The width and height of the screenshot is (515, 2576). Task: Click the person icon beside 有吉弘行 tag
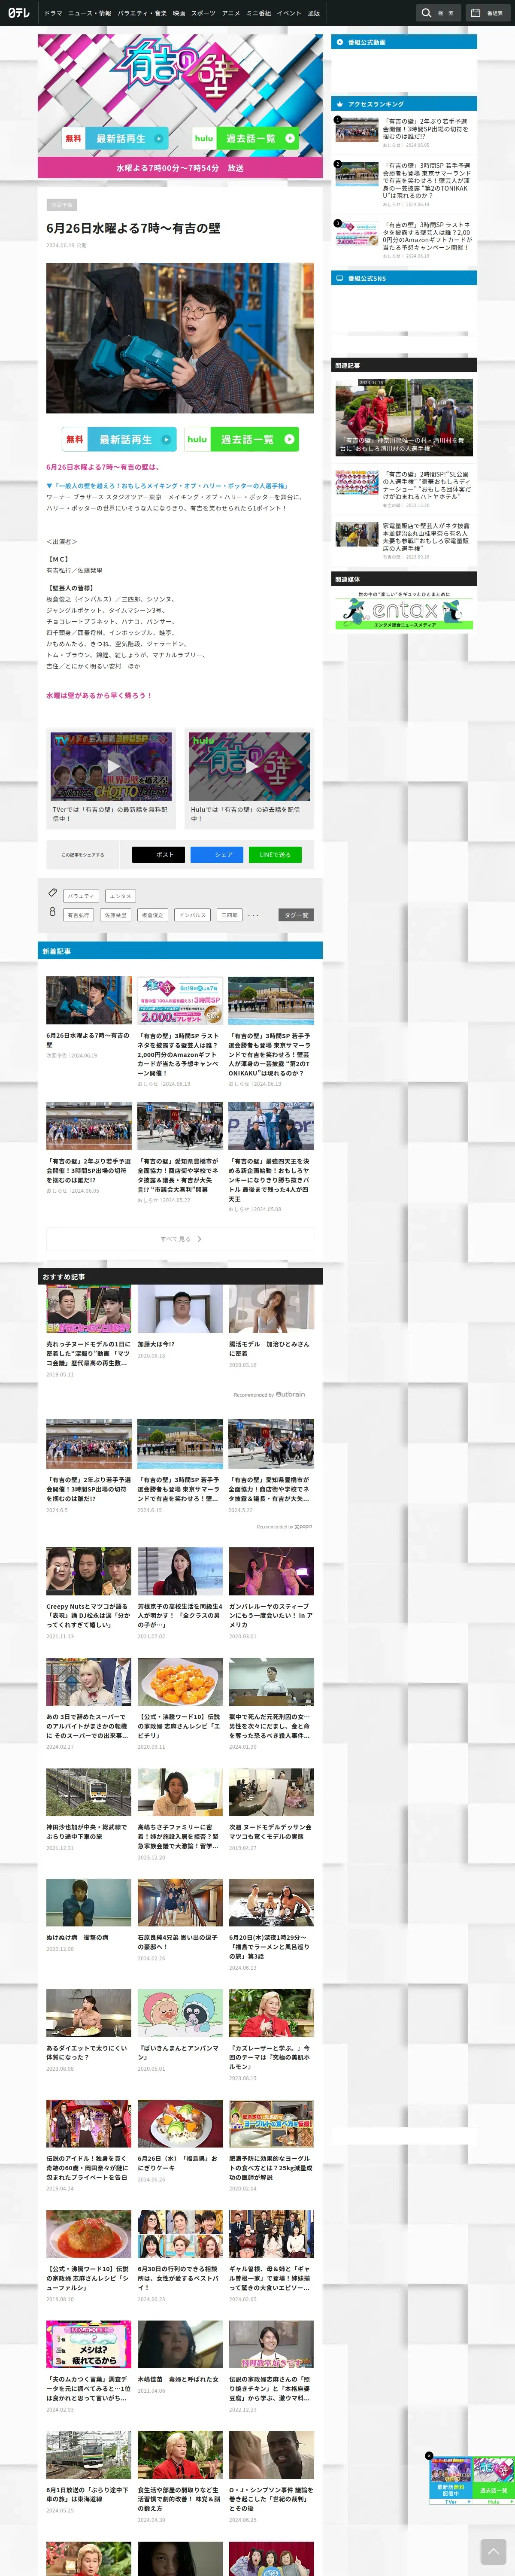point(53,911)
